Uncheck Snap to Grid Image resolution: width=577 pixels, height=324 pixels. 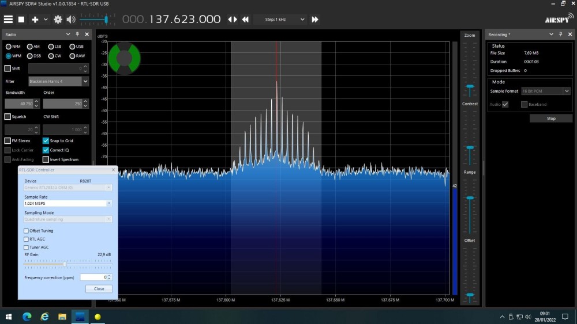(x=46, y=140)
